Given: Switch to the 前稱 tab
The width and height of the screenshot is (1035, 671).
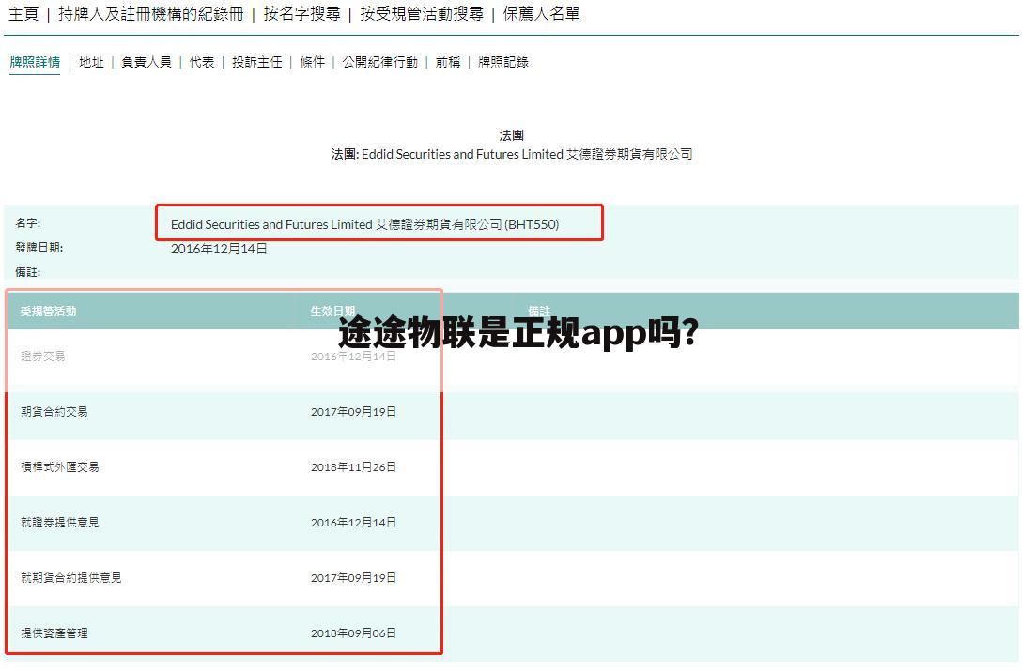Looking at the screenshot, I should click(x=448, y=62).
